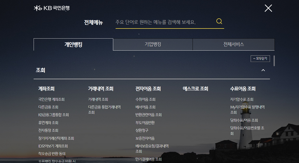
Task: Open ID모아보기 계좌조회
Action: click(53, 146)
